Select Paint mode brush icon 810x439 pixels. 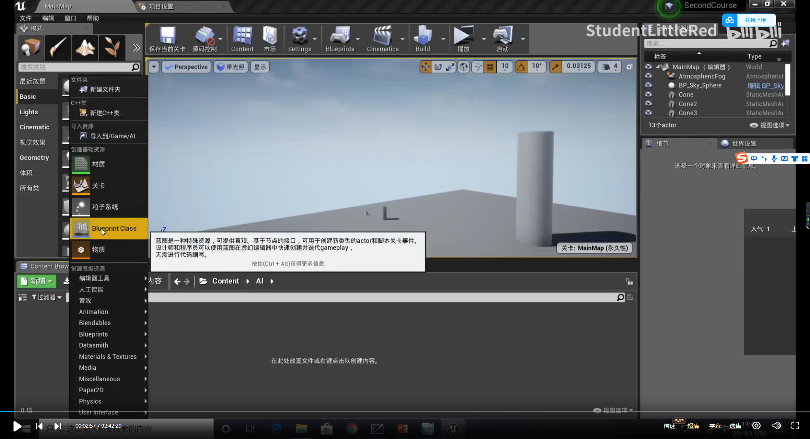(58, 47)
